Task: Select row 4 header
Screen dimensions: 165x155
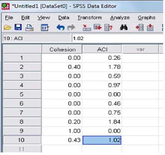Action: [x=22, y=85]
